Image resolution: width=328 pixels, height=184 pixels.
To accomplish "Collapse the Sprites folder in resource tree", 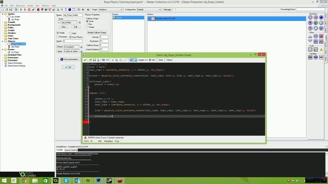I will point(3,14).
